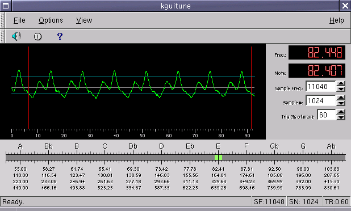Viewport: 351px width, 211px height.
Task: Open the Help menu
Action: (336, 20)
